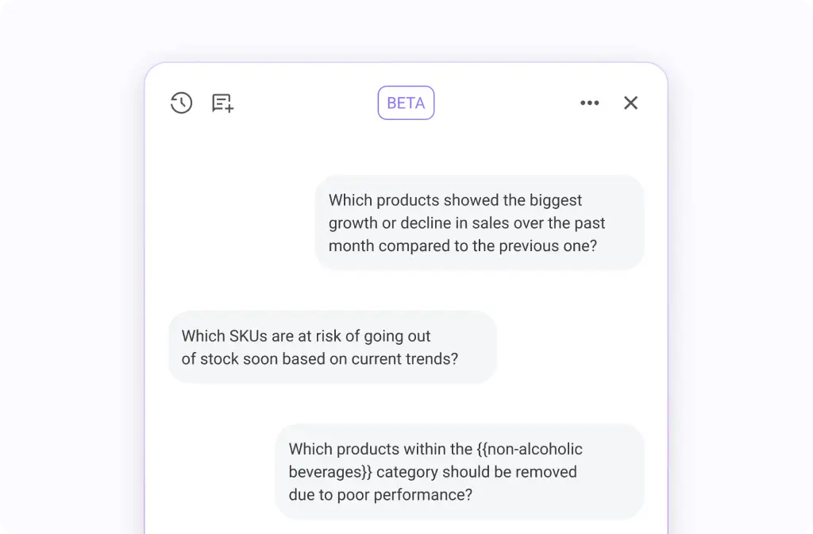813x534 pixels.
Task: Start a new chat with plus icon
Action: pos(222,103)
